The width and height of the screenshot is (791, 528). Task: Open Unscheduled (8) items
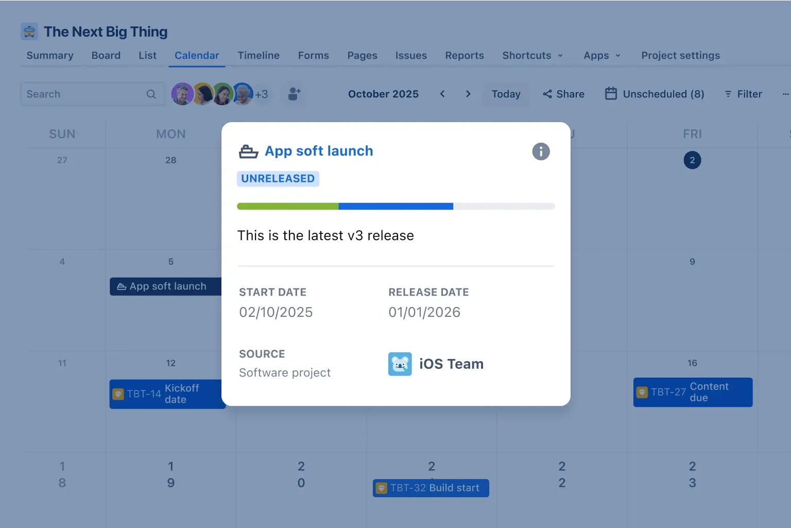pyautogui.click(x=655, y=94)
